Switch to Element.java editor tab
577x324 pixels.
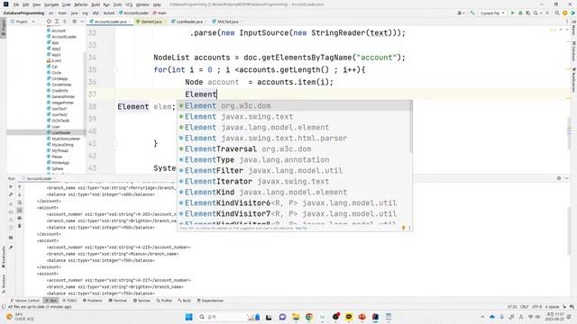[151, 22]
